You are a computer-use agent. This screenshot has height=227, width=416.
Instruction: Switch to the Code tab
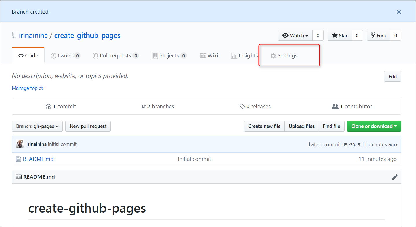[28, 55]
